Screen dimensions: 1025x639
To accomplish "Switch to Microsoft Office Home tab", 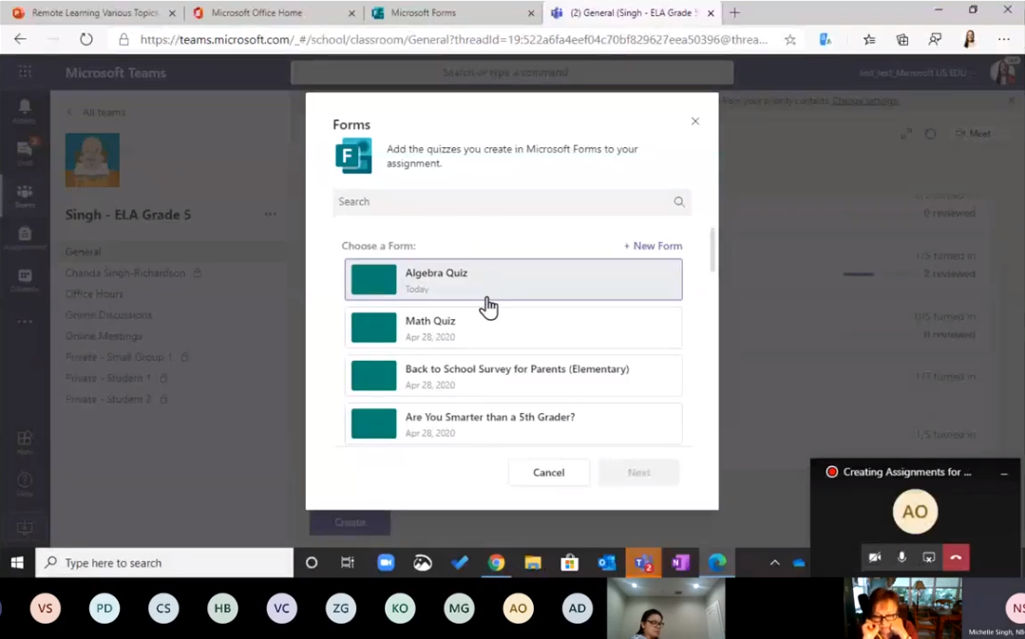I will (x=256, y=12).
